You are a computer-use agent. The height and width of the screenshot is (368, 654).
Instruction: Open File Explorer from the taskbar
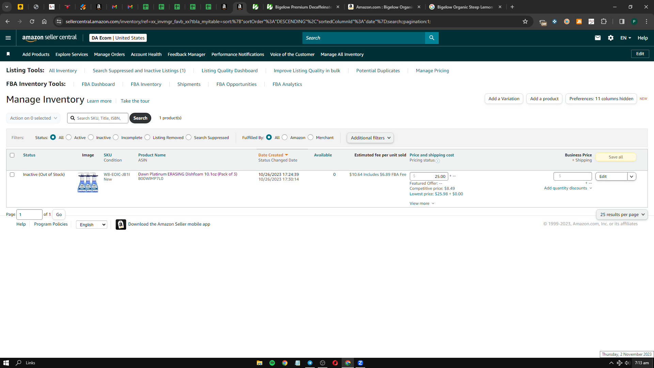tap(259, 363)
